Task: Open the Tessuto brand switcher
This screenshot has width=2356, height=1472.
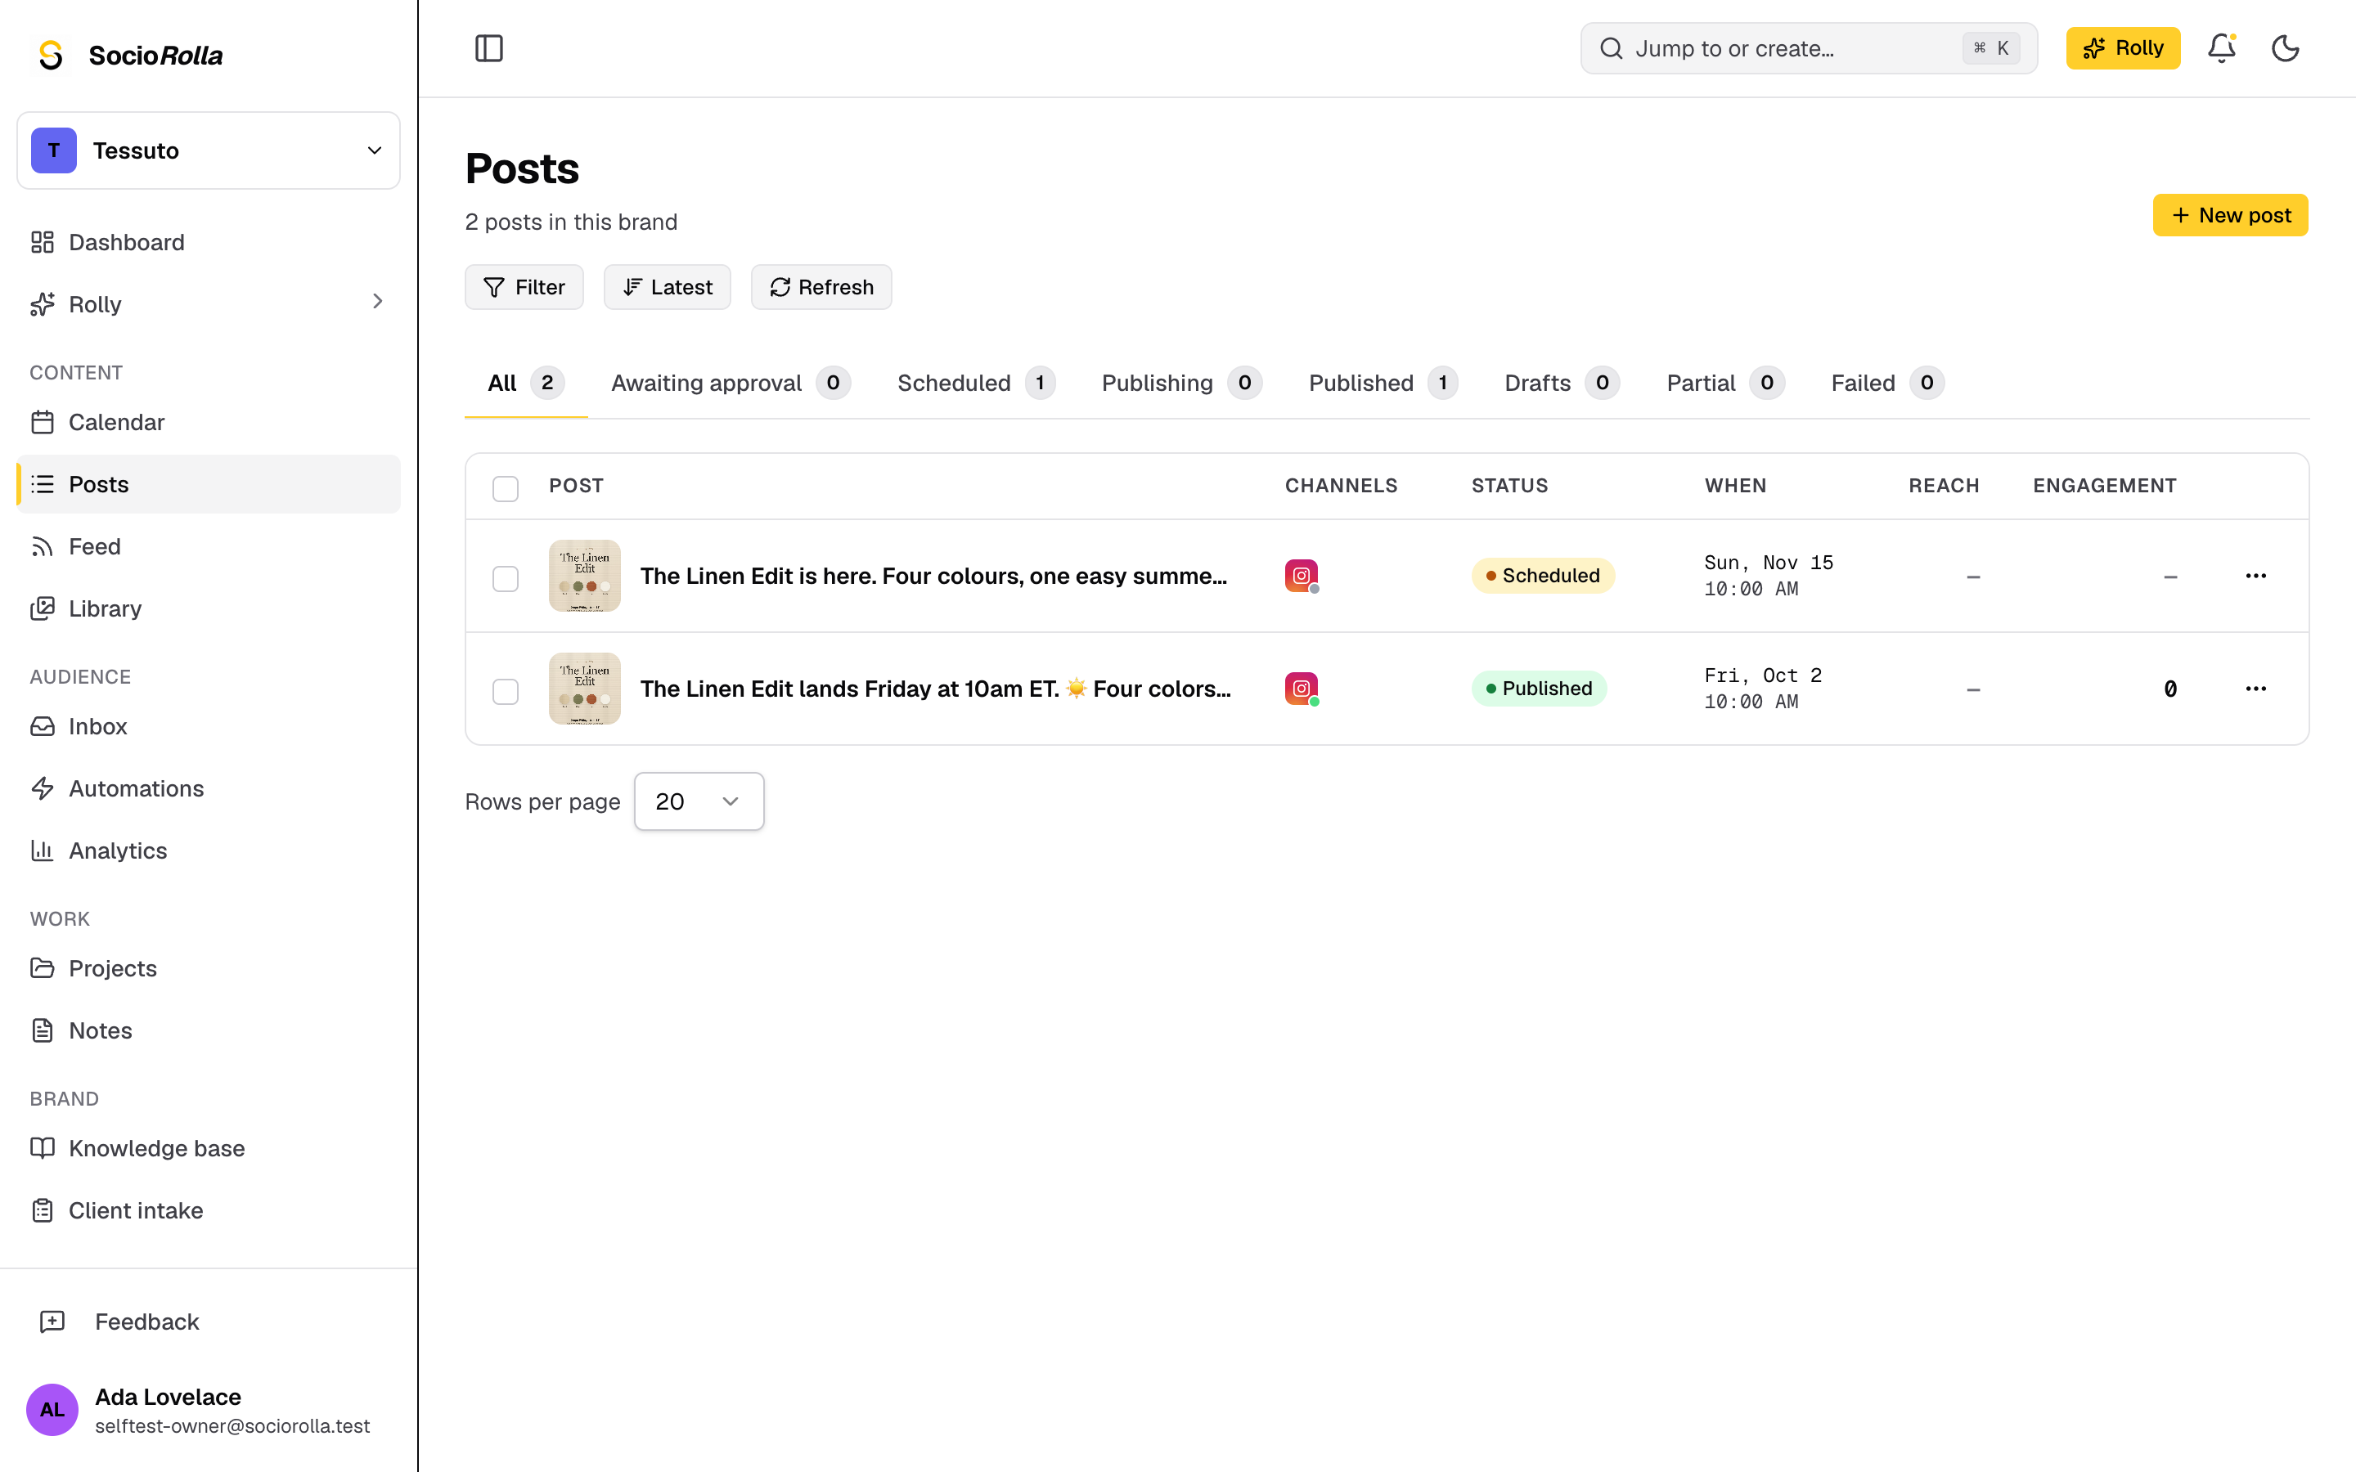Action: pyautogui.click(x=209, y=150)
